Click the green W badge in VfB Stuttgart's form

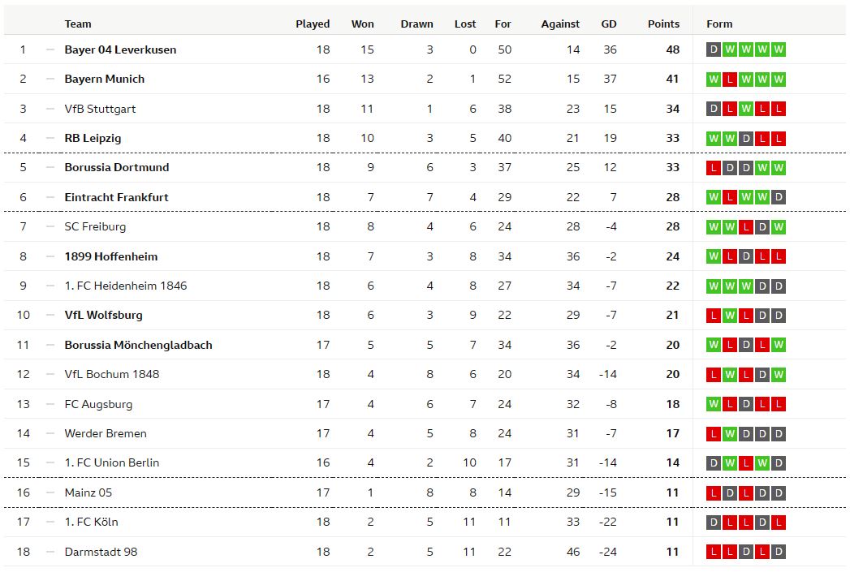pos(746,109)
